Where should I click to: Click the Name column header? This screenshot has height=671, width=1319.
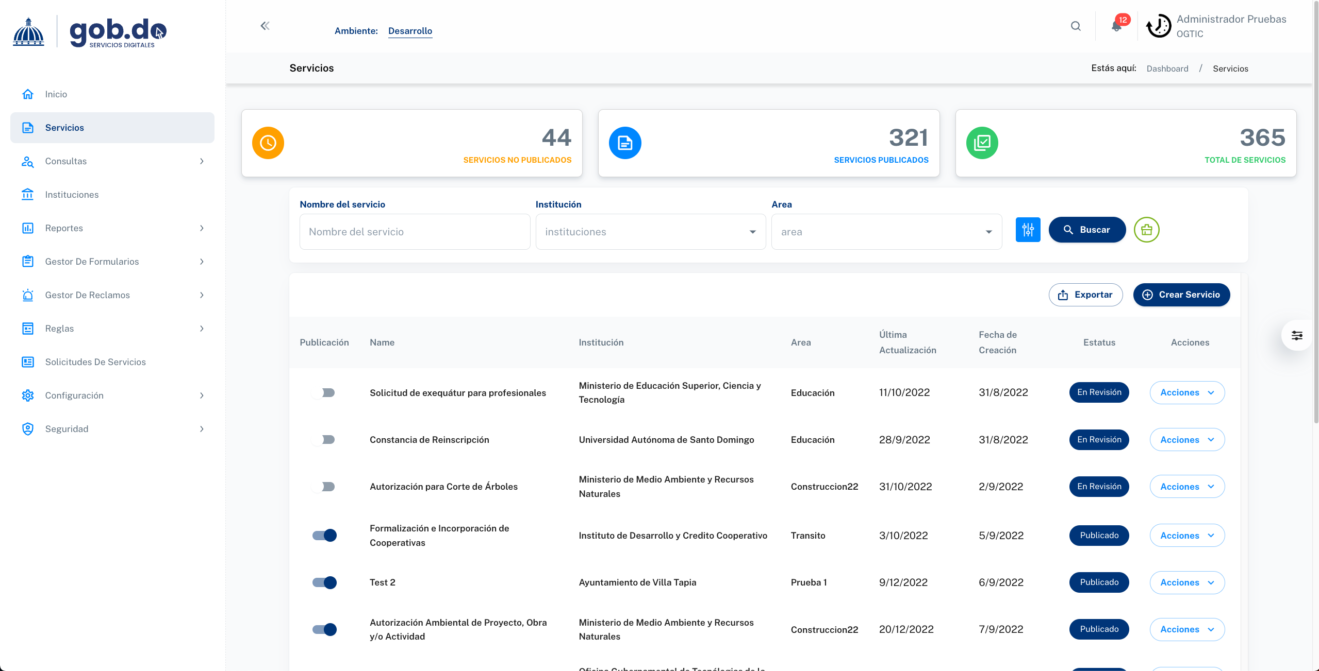click(x=382, y=342)
